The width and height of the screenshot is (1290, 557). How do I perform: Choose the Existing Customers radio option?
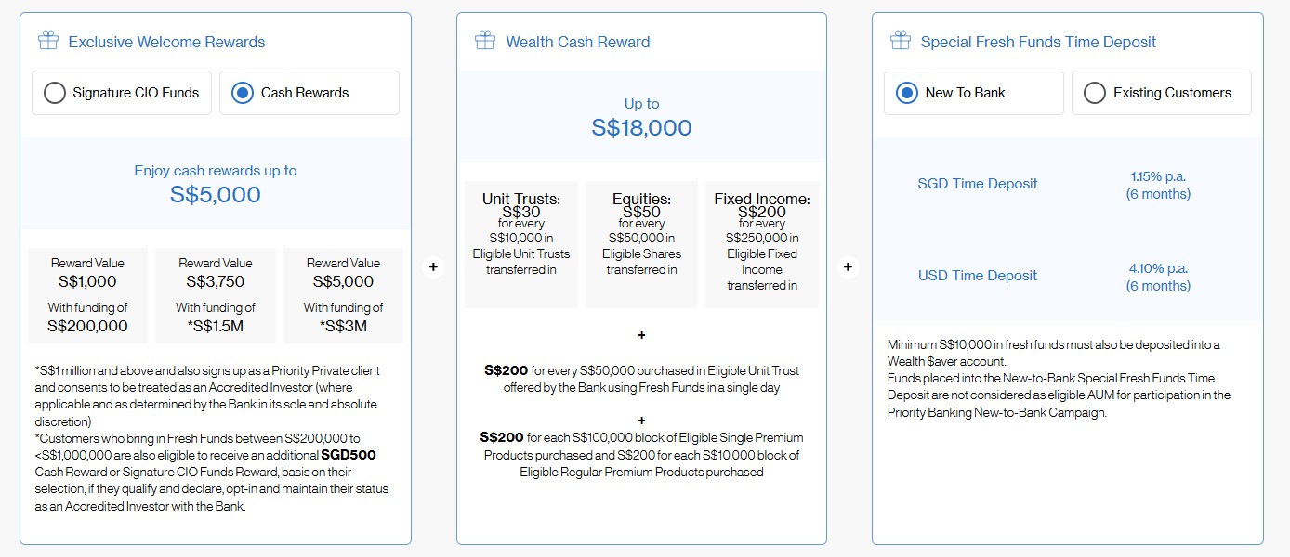(1095, 93)
